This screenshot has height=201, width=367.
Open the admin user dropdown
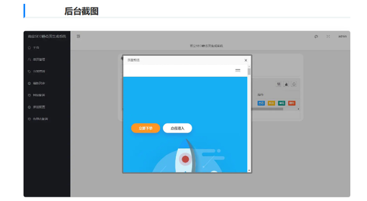[343, 36]
